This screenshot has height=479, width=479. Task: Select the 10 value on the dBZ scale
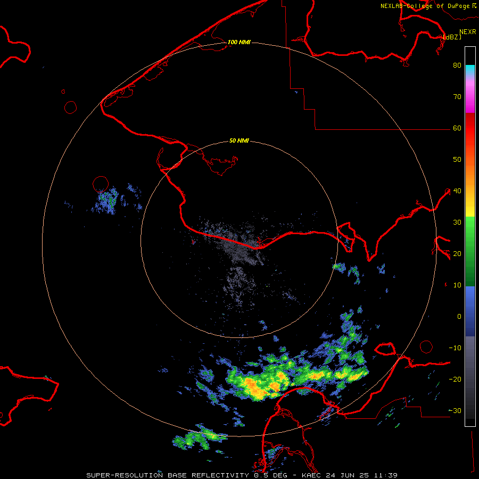tap(457, 285)
